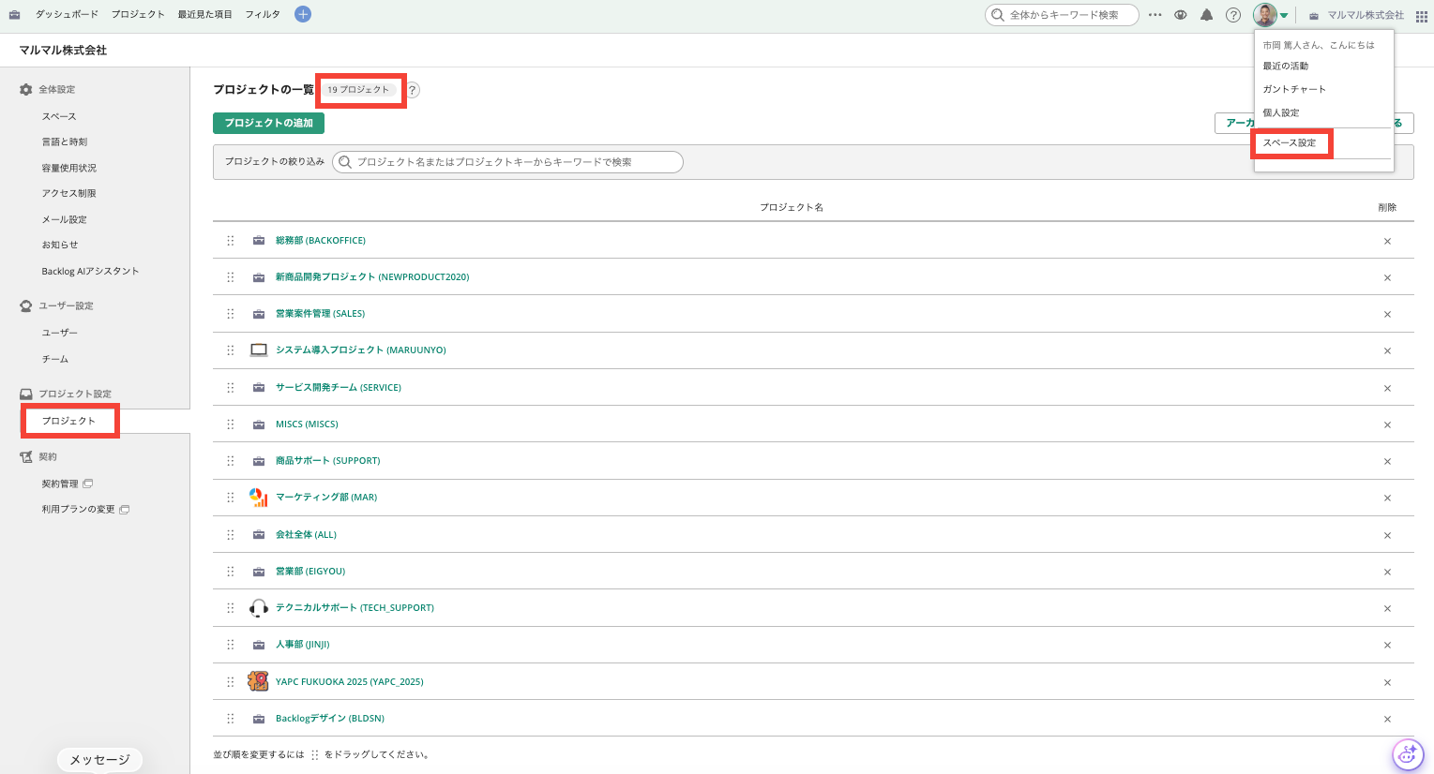Click the メッセージ button at bottom left
Screen dimensions: 1434x774
point(99,760)
